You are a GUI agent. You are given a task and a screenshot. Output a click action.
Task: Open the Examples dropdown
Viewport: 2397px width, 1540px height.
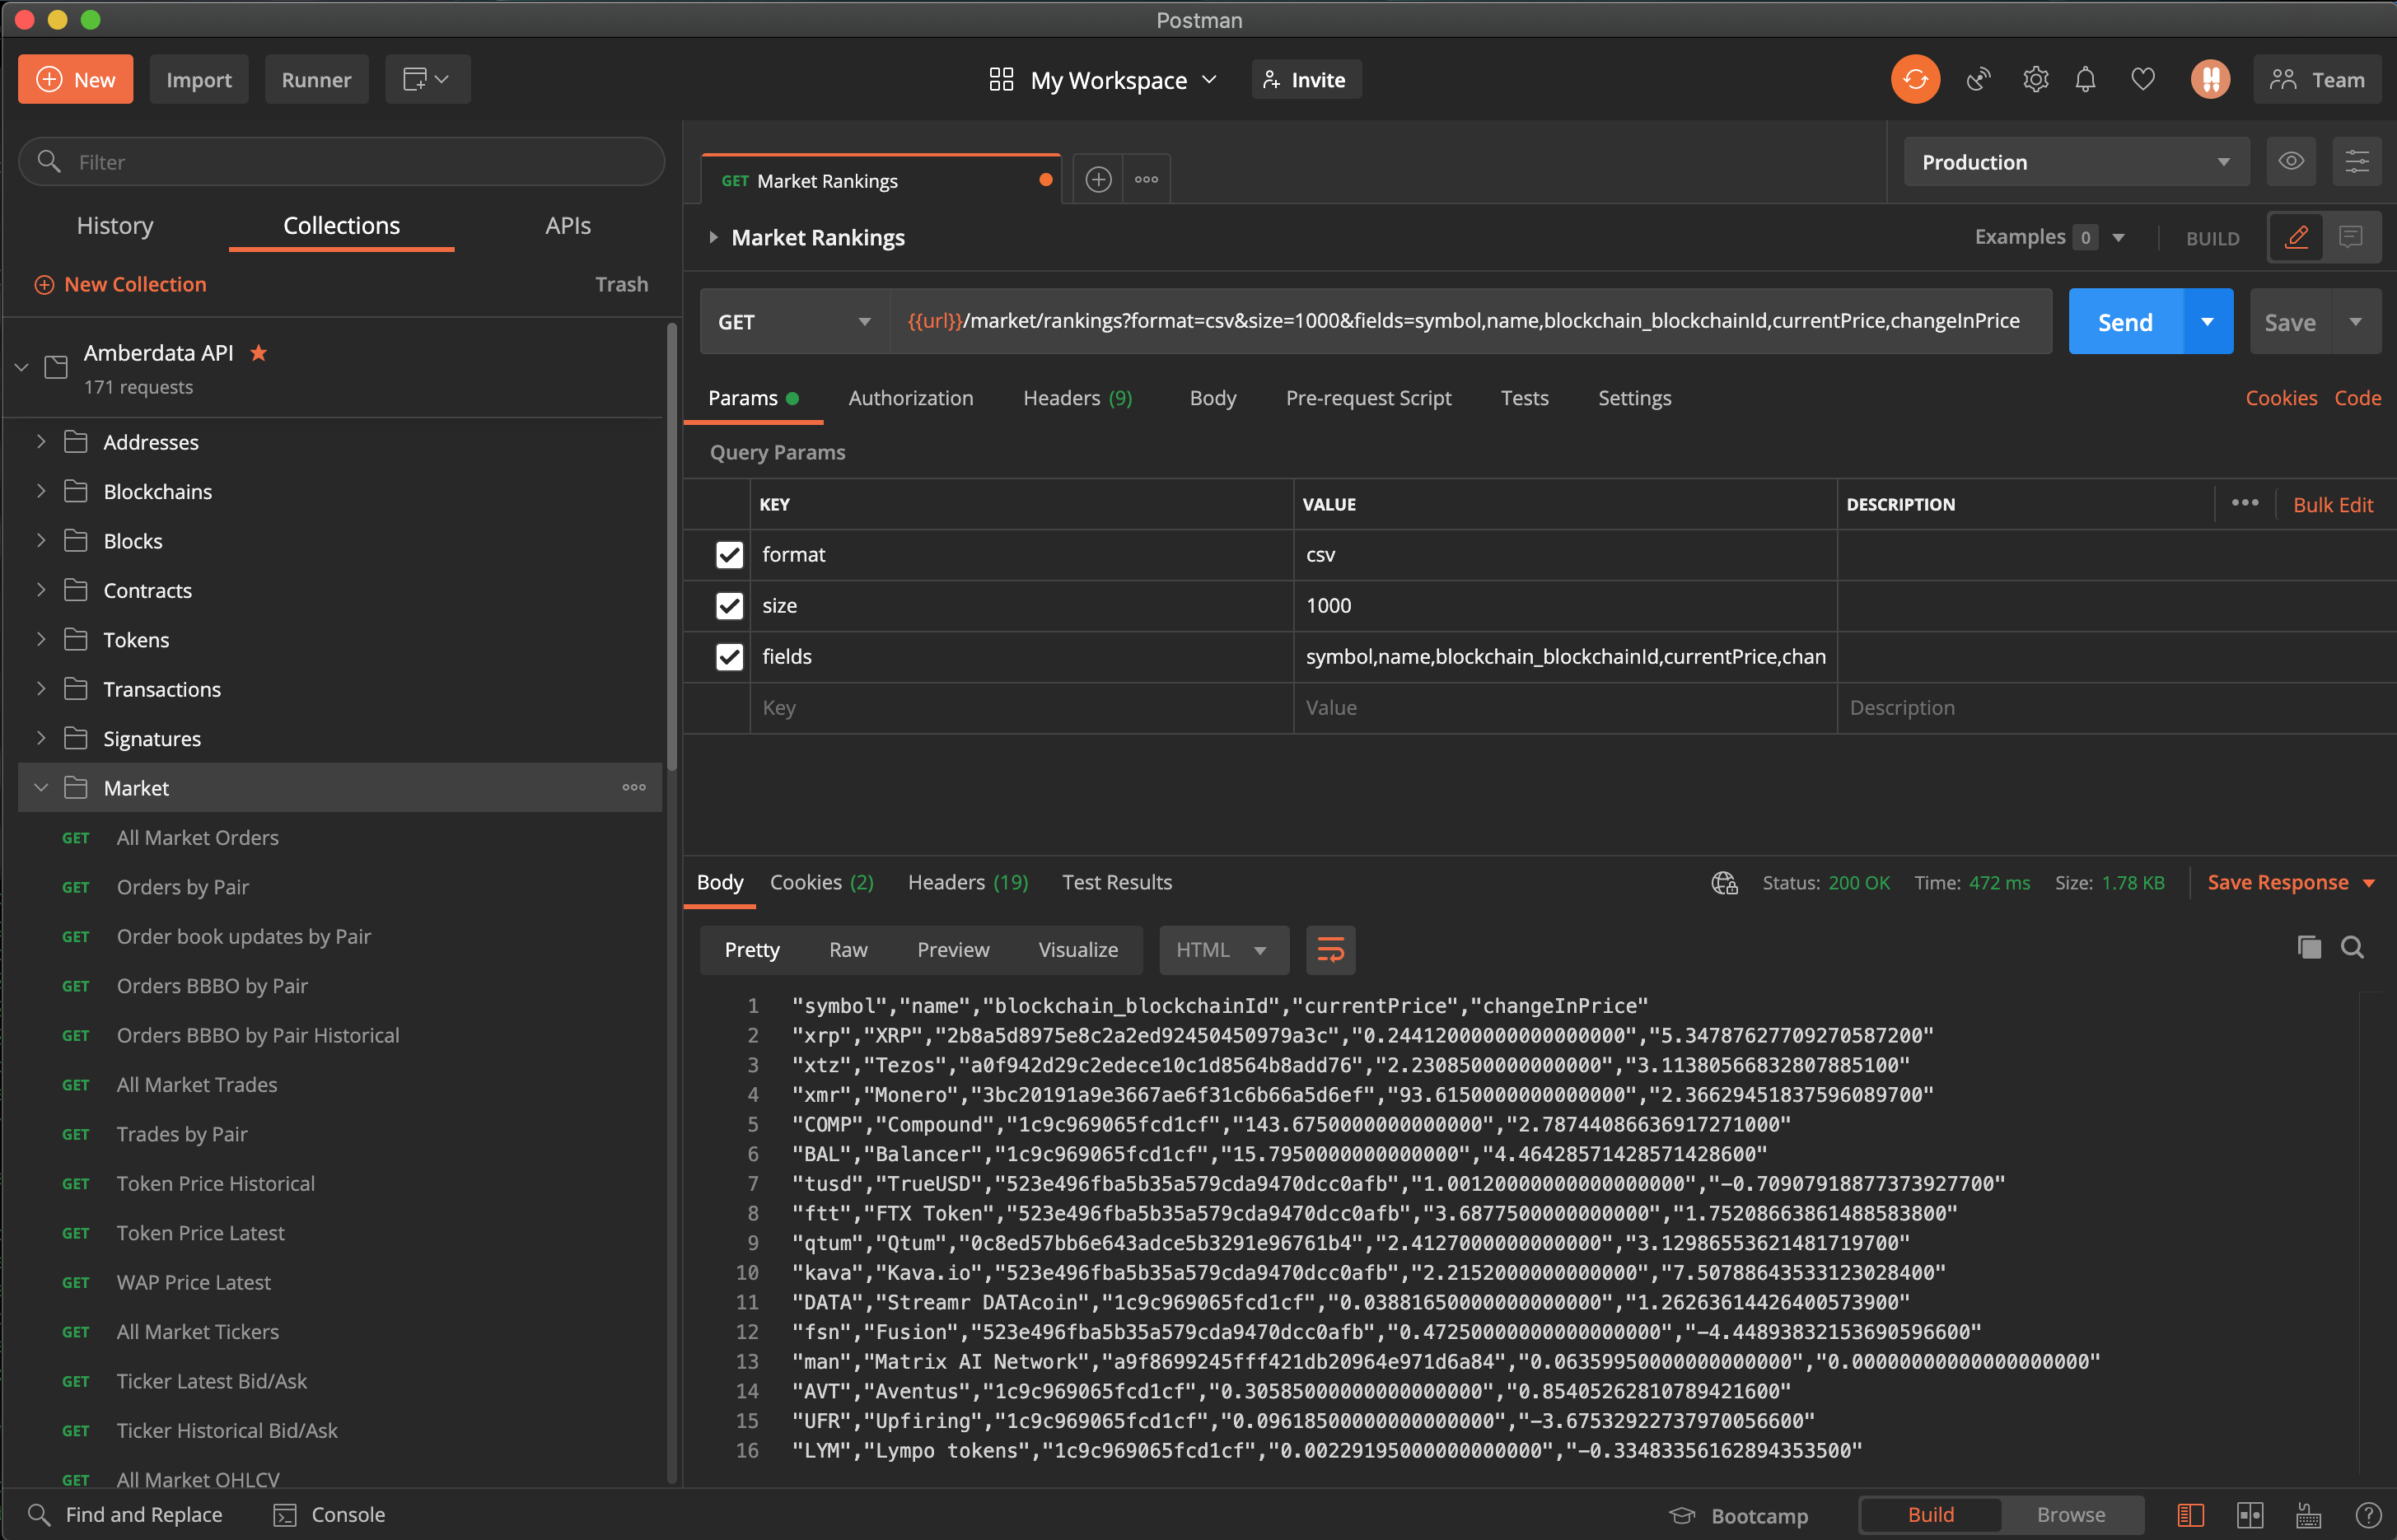[x=2049, y=238]
